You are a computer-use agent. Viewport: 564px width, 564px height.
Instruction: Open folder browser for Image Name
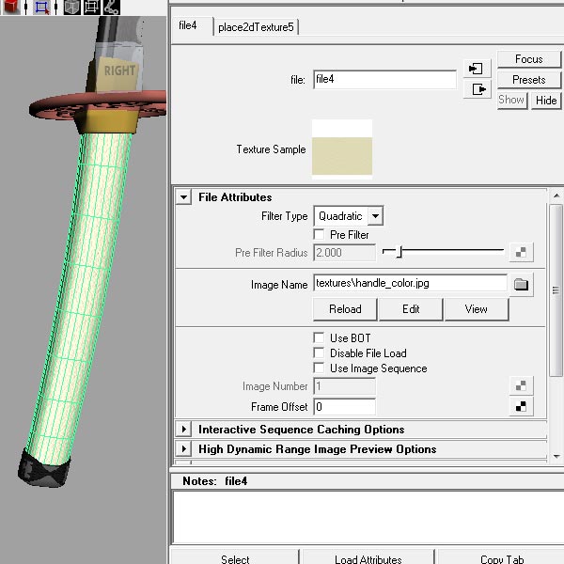pyautogui.click(x=521, y=285)
